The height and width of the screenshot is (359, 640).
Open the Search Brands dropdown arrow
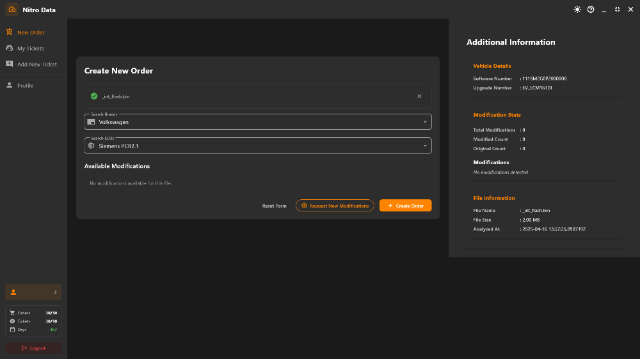click(x=425, y=122)
